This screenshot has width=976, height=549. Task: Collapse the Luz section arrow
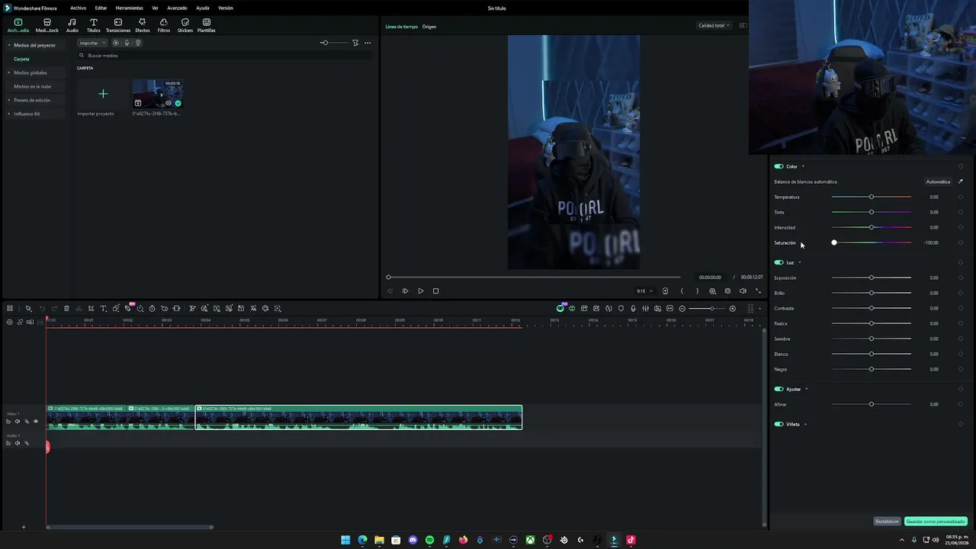pos(800,262)
